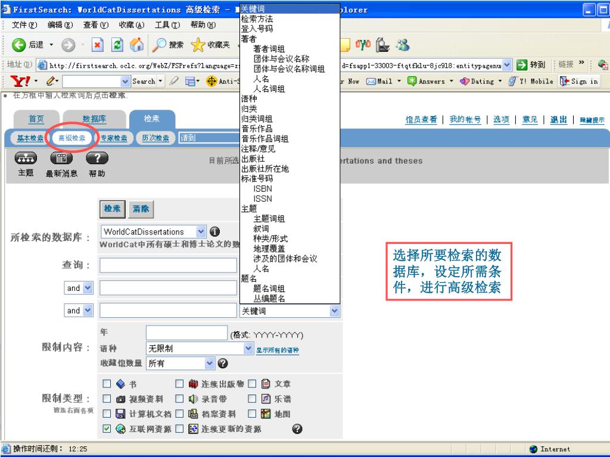Viewport: 610px width, 457px height.
Task: Open the 专家检索 link
Action: coord(114,138)
